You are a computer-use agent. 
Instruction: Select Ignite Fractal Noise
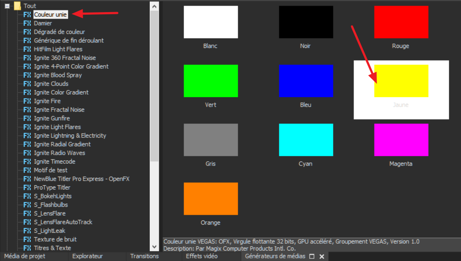[x=59, y=110]
